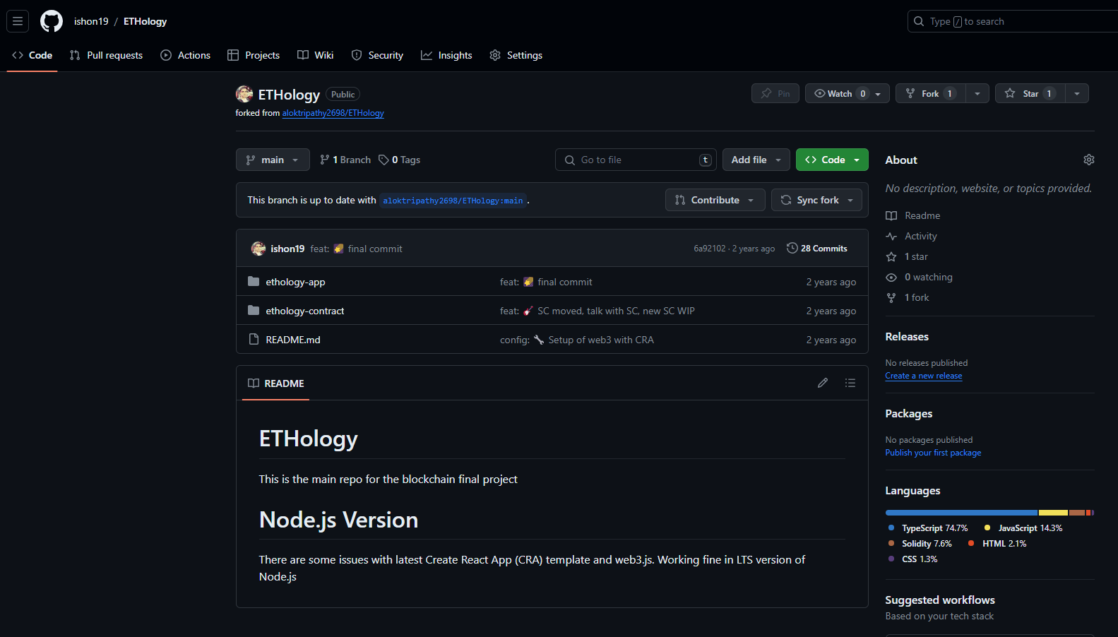Screen dimensions: 1118x637
Task: Open the CSS 1.3% language link
Action: (x=912, y=559)
